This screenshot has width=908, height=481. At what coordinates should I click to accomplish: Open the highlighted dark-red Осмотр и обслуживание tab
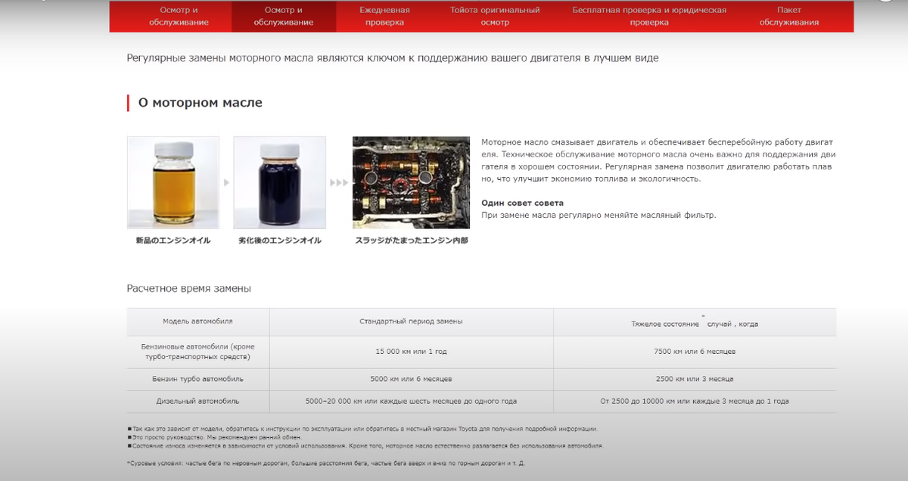click(x=284, y=16)
